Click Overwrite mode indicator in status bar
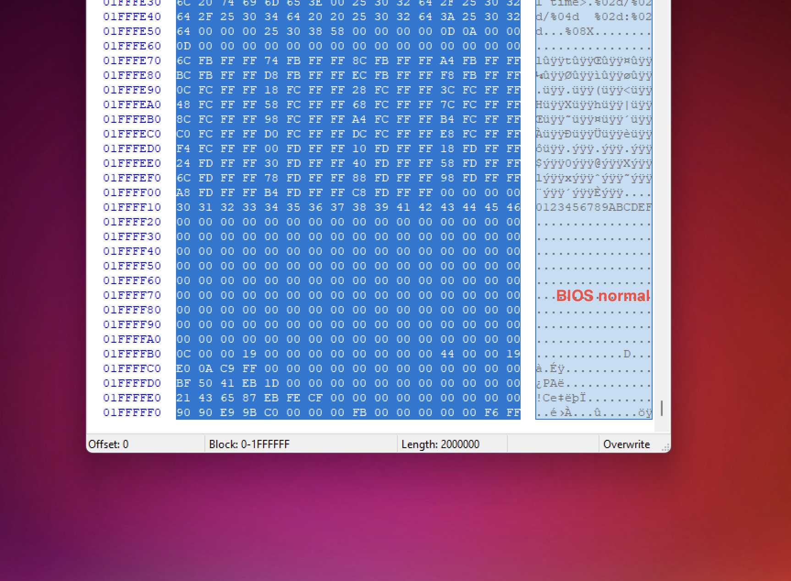 626,444
